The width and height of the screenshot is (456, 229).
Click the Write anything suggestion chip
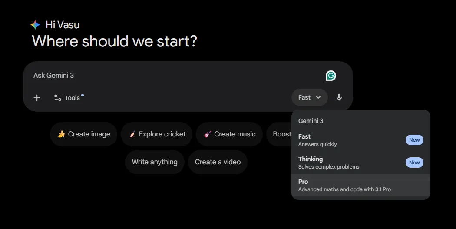155,162
